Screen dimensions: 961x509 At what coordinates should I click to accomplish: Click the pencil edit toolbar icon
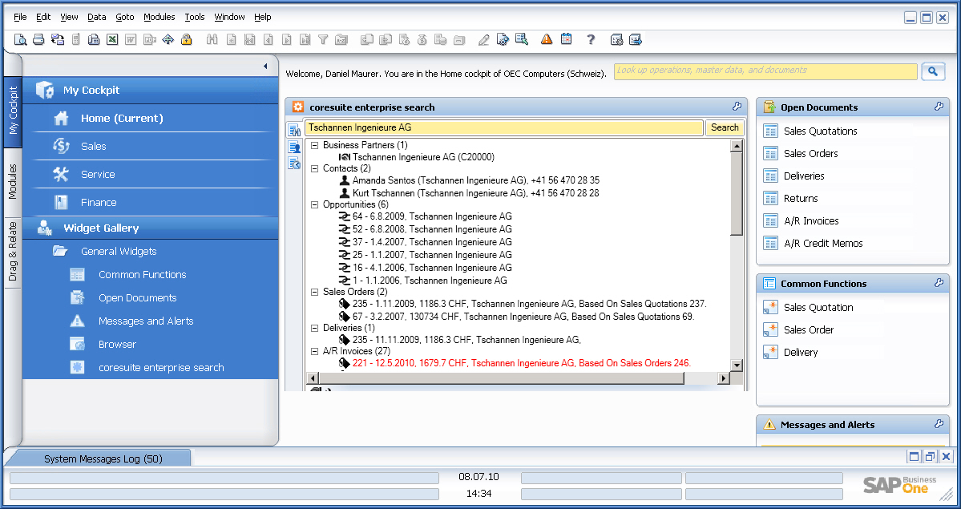pyautogui.click(x=483, y=40)
